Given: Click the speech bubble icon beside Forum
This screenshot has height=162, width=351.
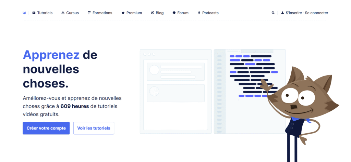Looking at the screenshot, I should click(x=174, y=13).
